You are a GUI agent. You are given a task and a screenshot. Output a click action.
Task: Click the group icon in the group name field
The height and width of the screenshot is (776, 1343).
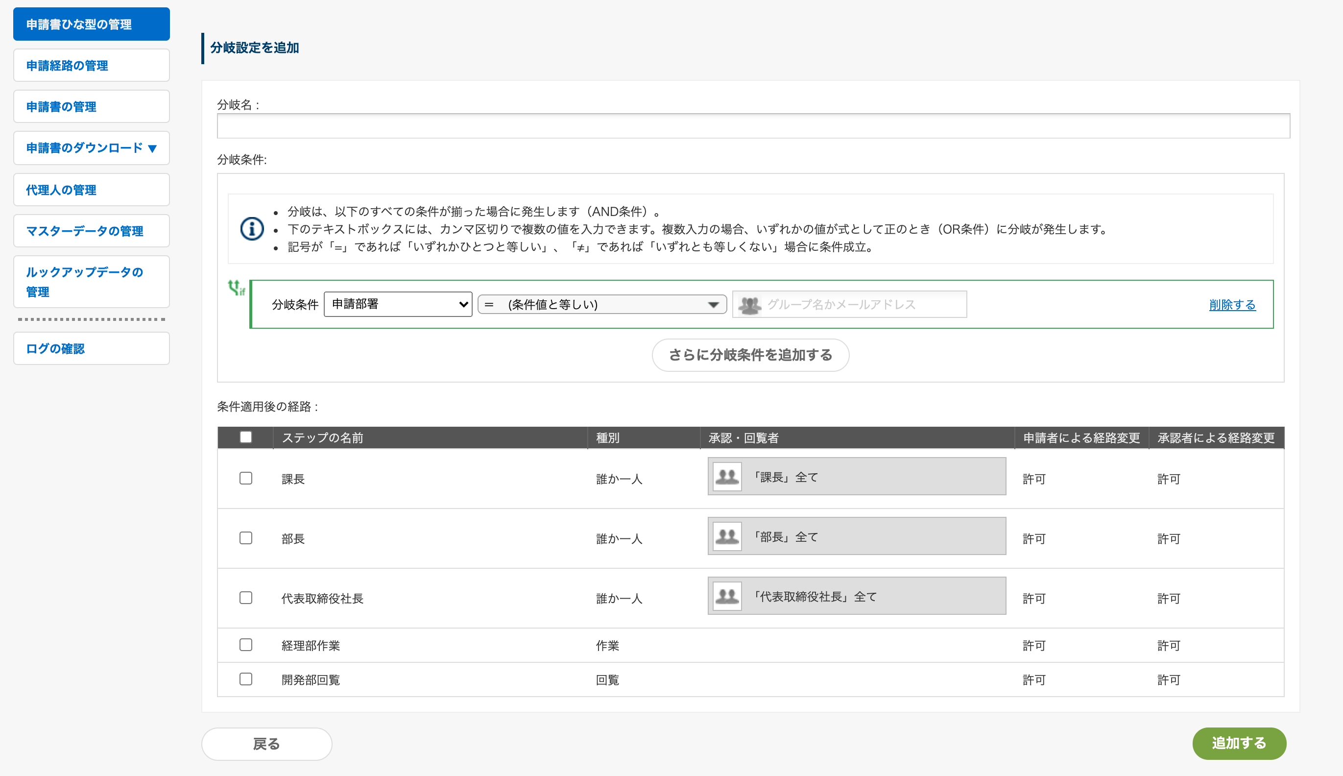pos(749,305)
